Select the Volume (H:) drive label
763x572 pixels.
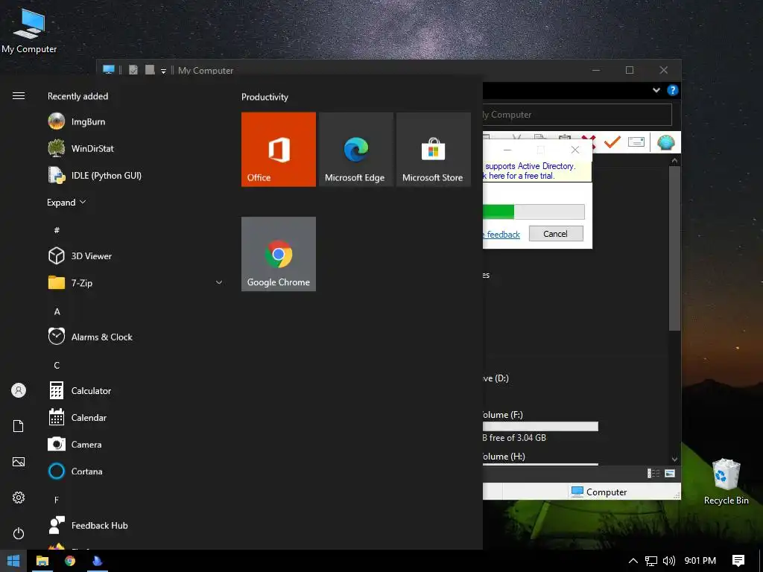(x=504, y=457)
